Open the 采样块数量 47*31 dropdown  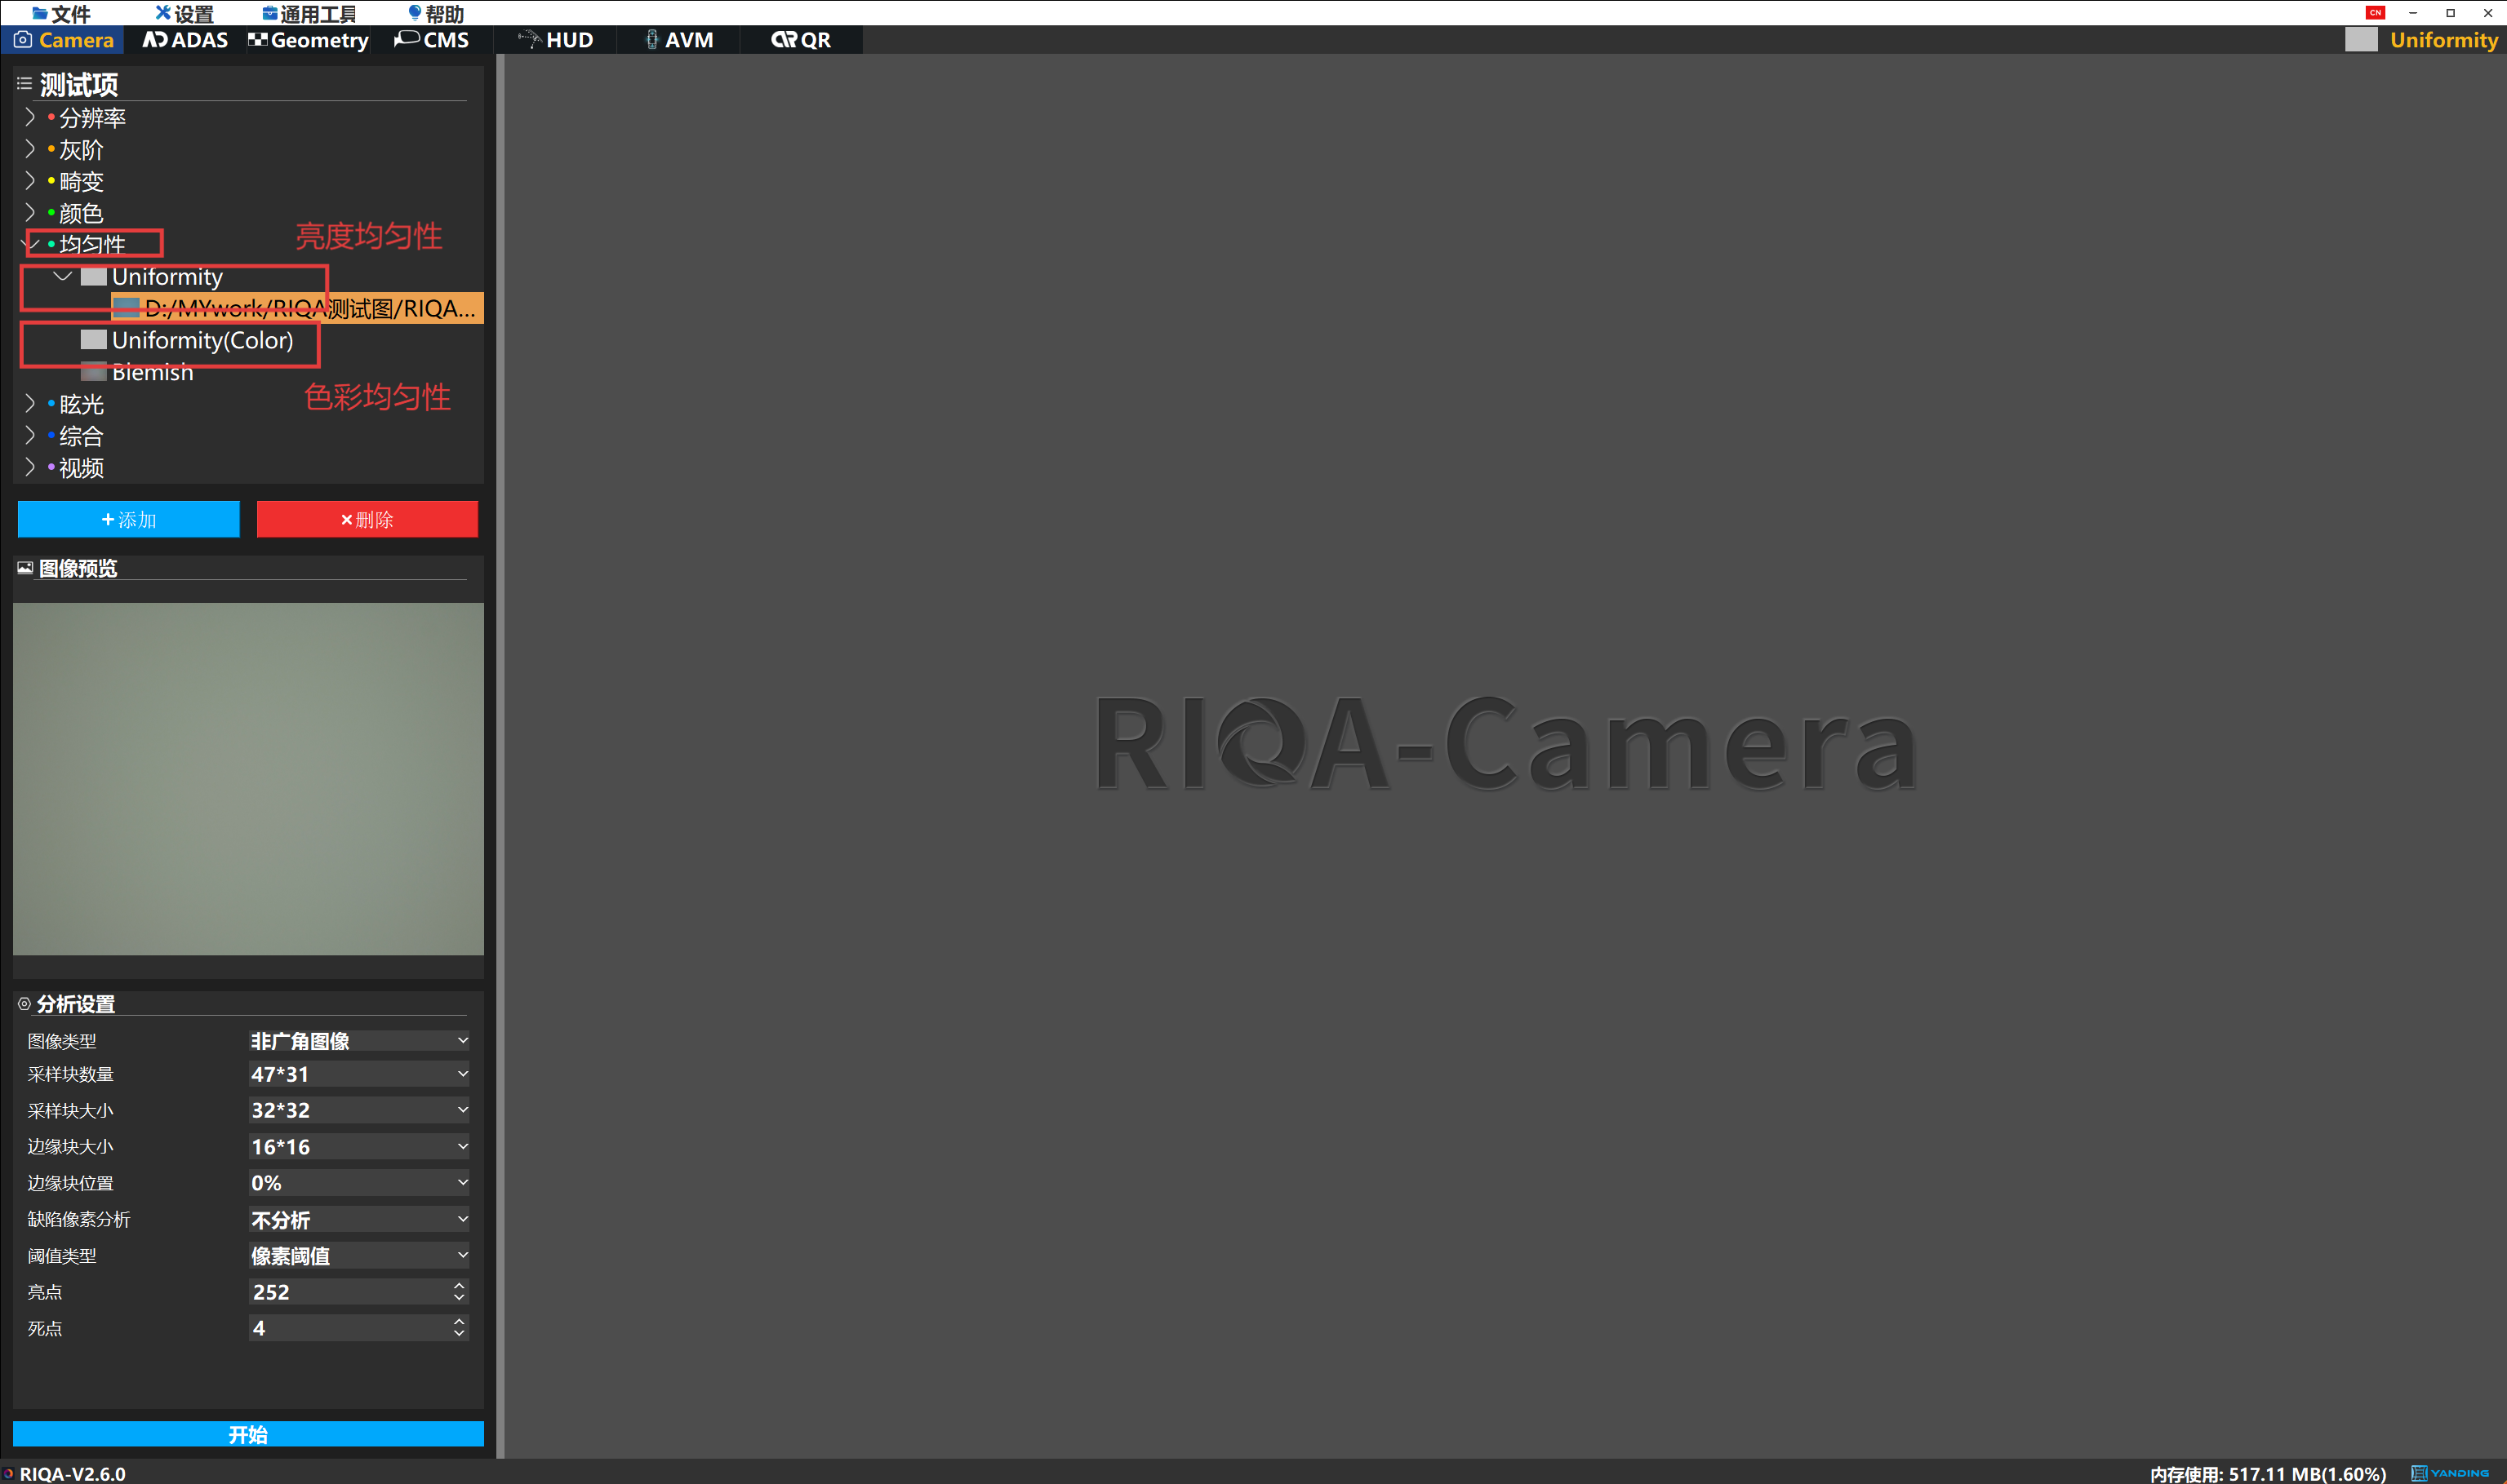(358, 1074)
